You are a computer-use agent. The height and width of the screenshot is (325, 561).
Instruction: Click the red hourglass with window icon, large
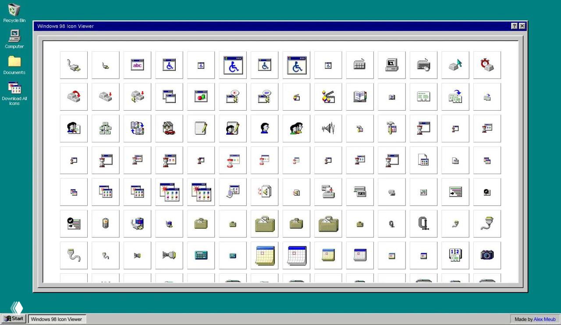233,160
